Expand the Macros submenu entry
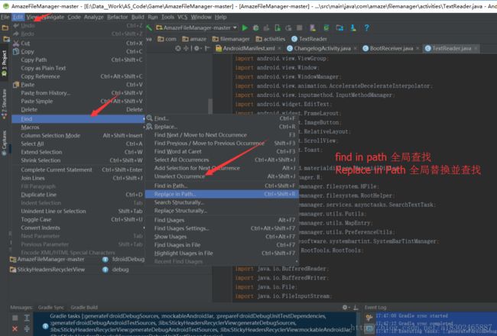Viewport: 497px width, 336px height. [78, 127]
